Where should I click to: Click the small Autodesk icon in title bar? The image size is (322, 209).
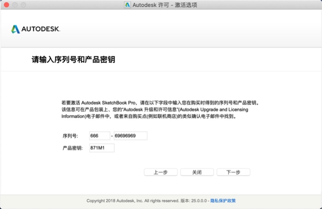127,5
